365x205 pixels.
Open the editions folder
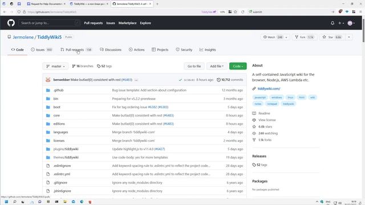pyautogui.click(x=59, y=124)
